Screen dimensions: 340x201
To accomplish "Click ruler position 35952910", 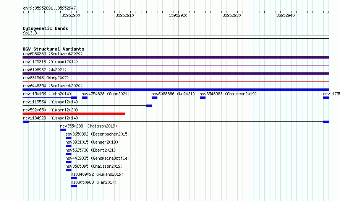I will click(125, 15).
